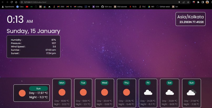Screen dimensions: 212x108
Task: Share this page via the share icon
Action: [184, 2]
